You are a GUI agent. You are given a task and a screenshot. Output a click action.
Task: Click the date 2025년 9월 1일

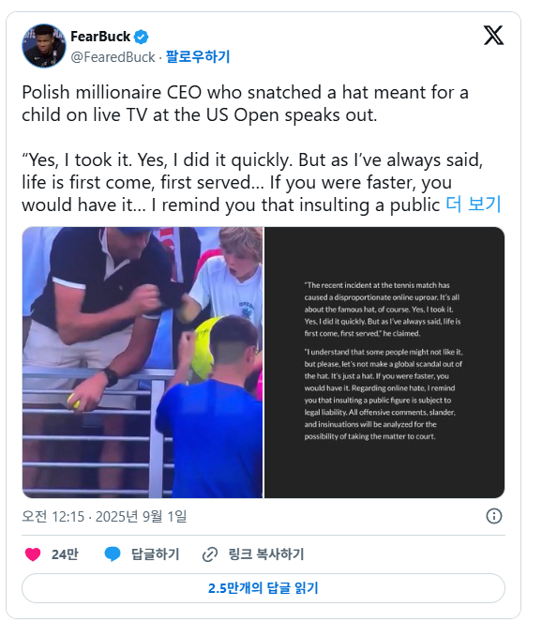[x=142, y=516]
